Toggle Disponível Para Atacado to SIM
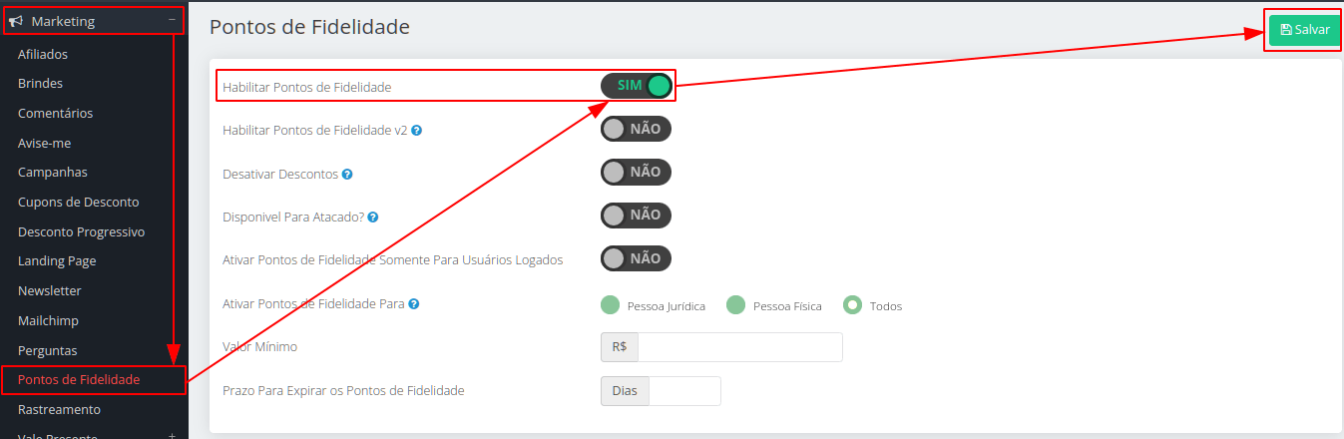This screenshot has width=1344, height=439. [x=637, y=215]
